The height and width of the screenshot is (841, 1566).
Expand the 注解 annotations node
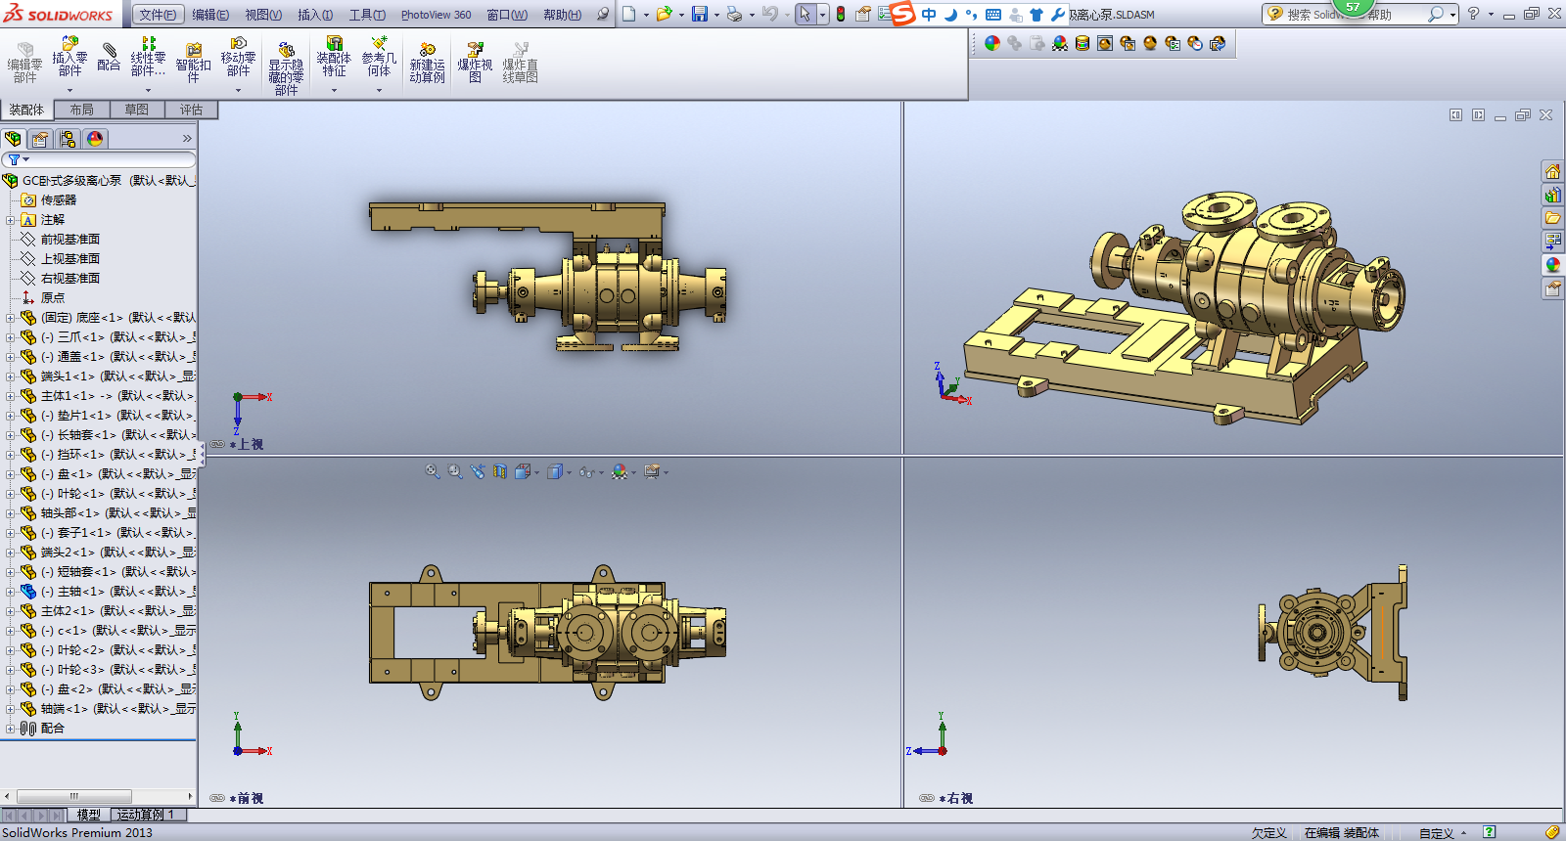[10, 220]
